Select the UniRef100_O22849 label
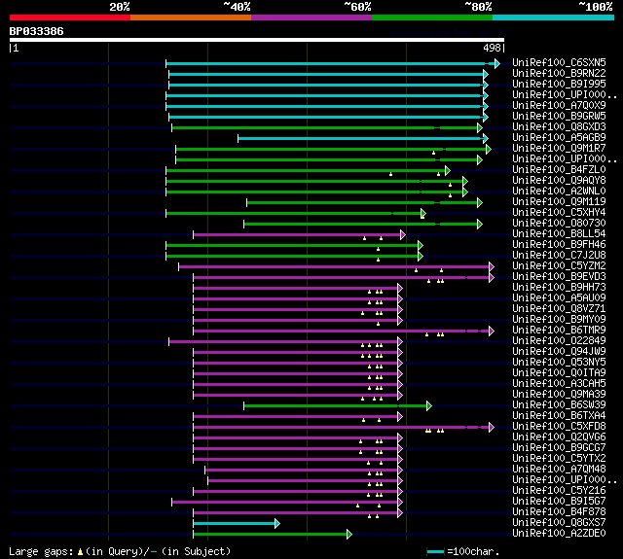The height and width of the screenshot is (559, 623). (x=559, y=341)
